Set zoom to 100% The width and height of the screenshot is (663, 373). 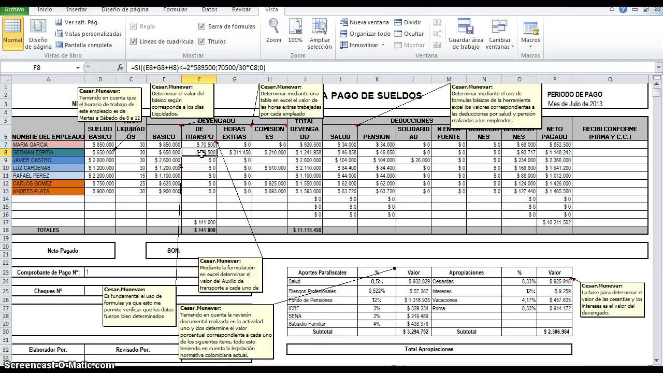tap(295, 31)
